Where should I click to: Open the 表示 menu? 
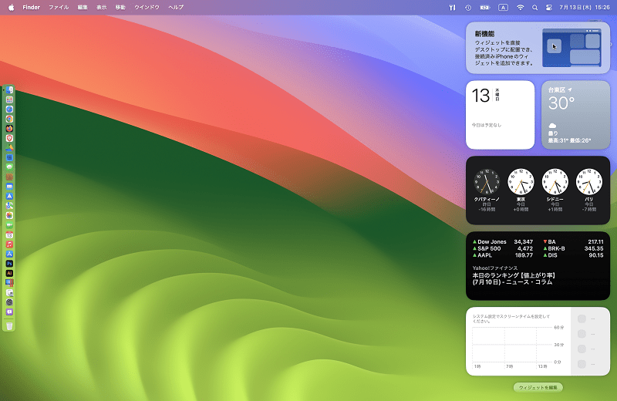tap(102, 7)
